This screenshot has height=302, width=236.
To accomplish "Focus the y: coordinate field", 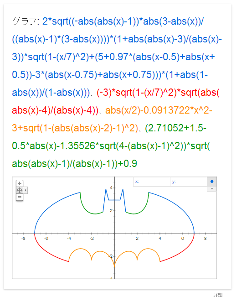I will point(189,182).
